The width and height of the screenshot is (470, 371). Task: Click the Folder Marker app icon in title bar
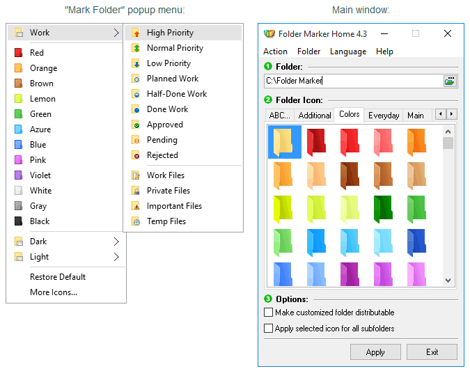[269, 34]
